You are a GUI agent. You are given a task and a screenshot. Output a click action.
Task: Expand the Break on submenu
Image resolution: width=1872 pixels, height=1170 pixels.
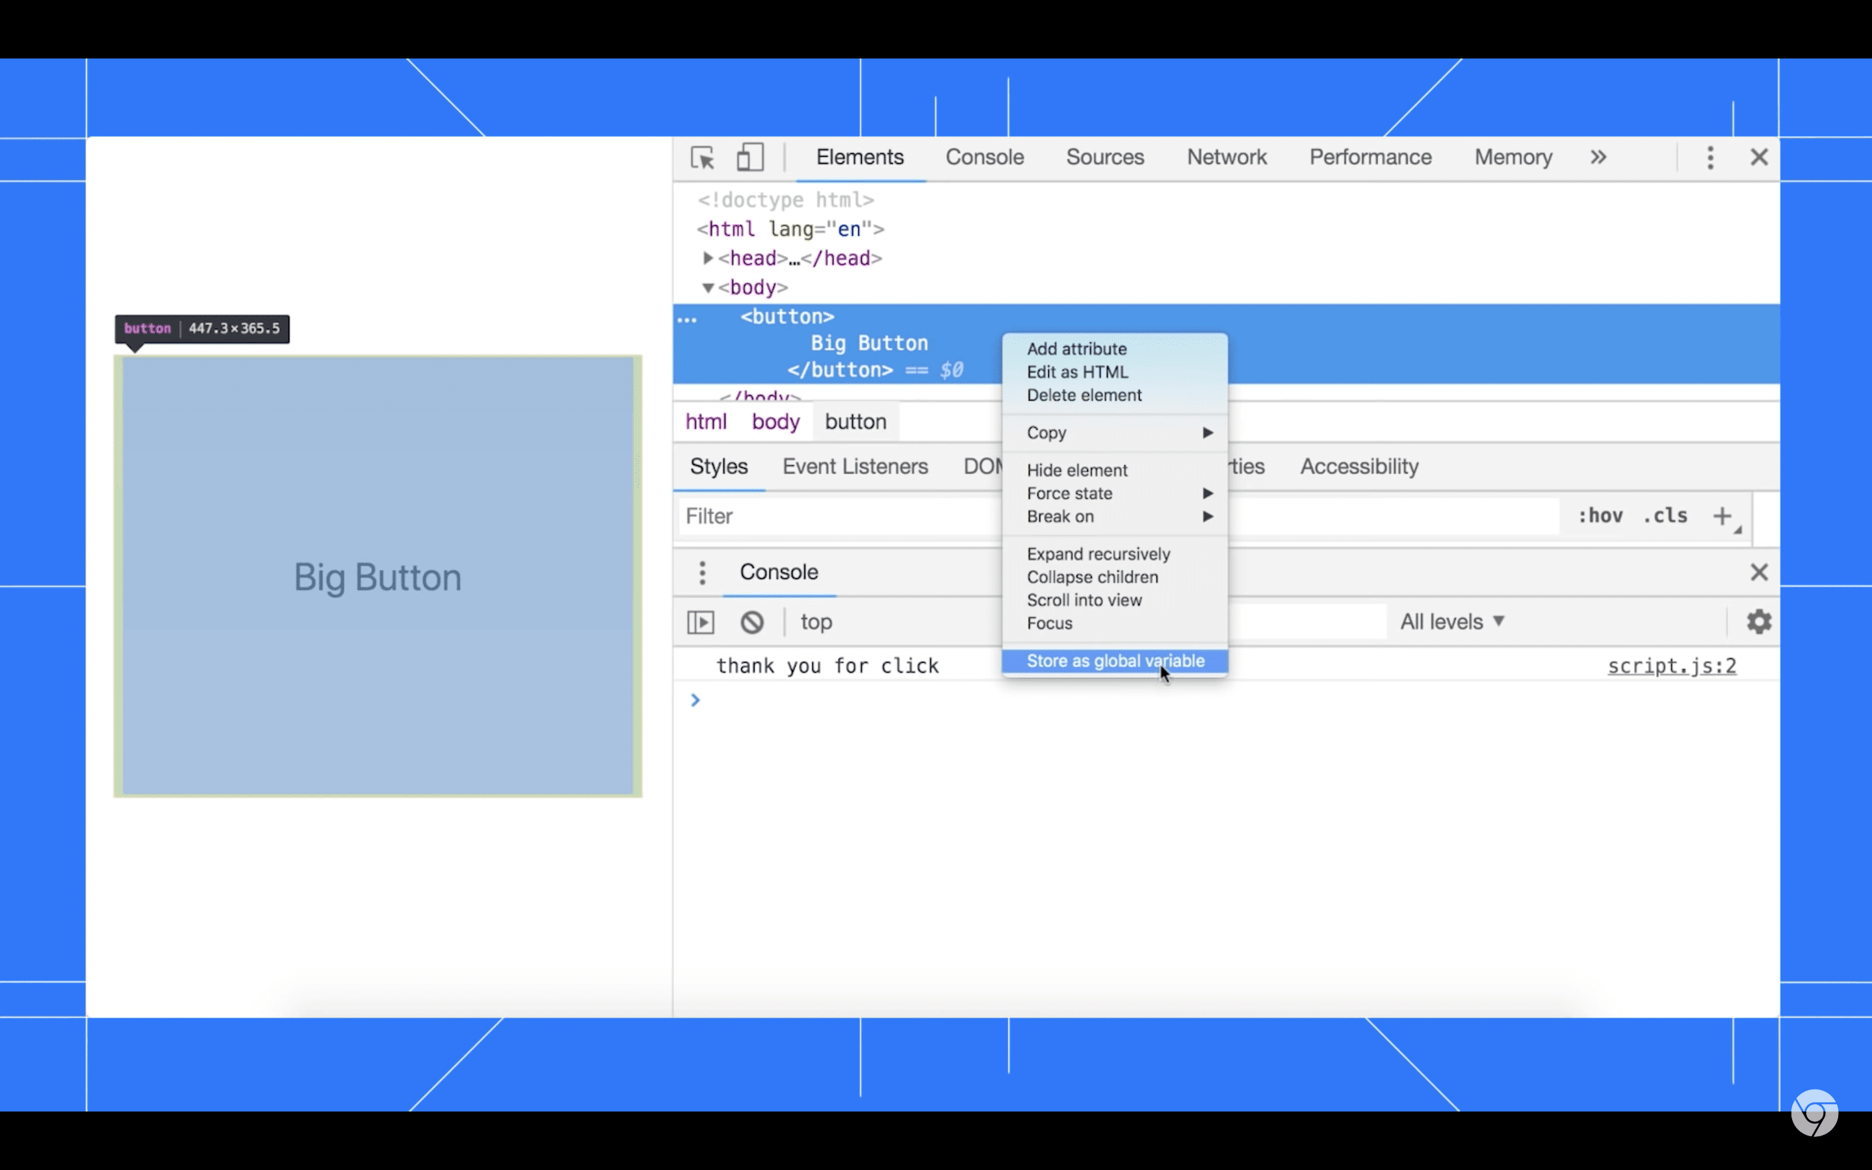[1208, 516]
